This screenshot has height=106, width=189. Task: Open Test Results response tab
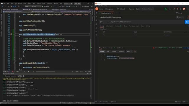pos(120,48)
